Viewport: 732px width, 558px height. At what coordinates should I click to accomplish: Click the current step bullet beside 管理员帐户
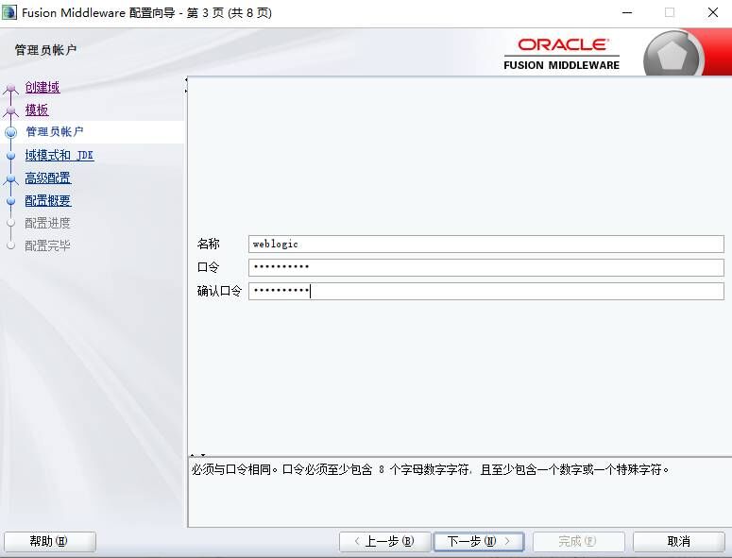tap(10, 132)
